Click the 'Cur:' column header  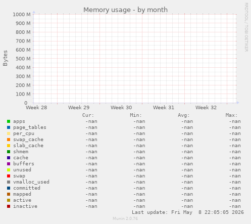[88, 115]
